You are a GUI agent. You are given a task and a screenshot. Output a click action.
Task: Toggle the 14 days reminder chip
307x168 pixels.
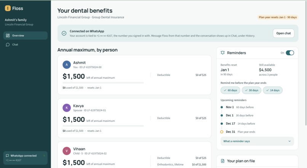click(273, 90)
